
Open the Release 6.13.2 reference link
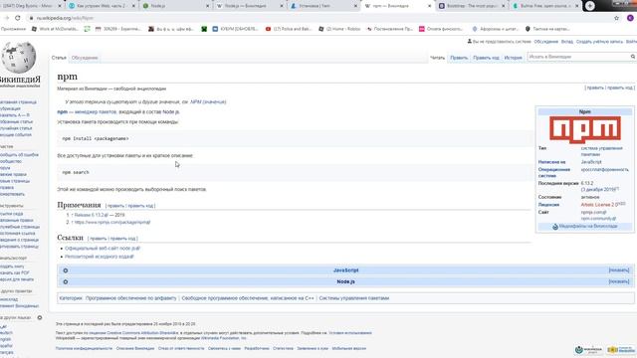tap(92, 215)
